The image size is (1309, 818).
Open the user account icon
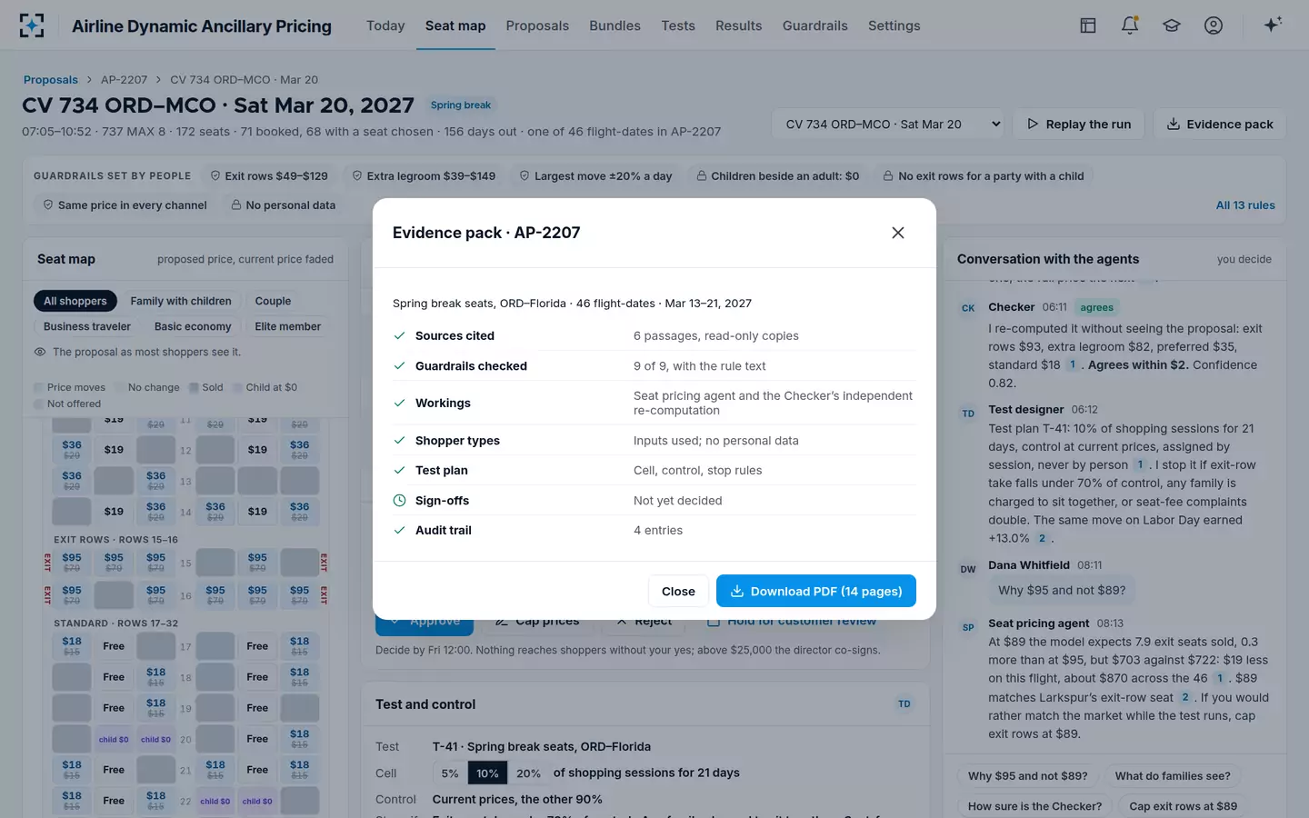[1214, 25]
